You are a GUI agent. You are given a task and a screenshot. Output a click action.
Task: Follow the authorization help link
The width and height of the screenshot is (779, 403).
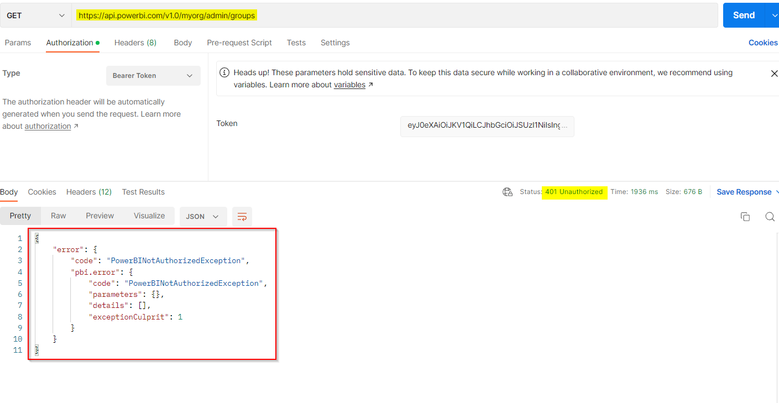pos(48,126)
